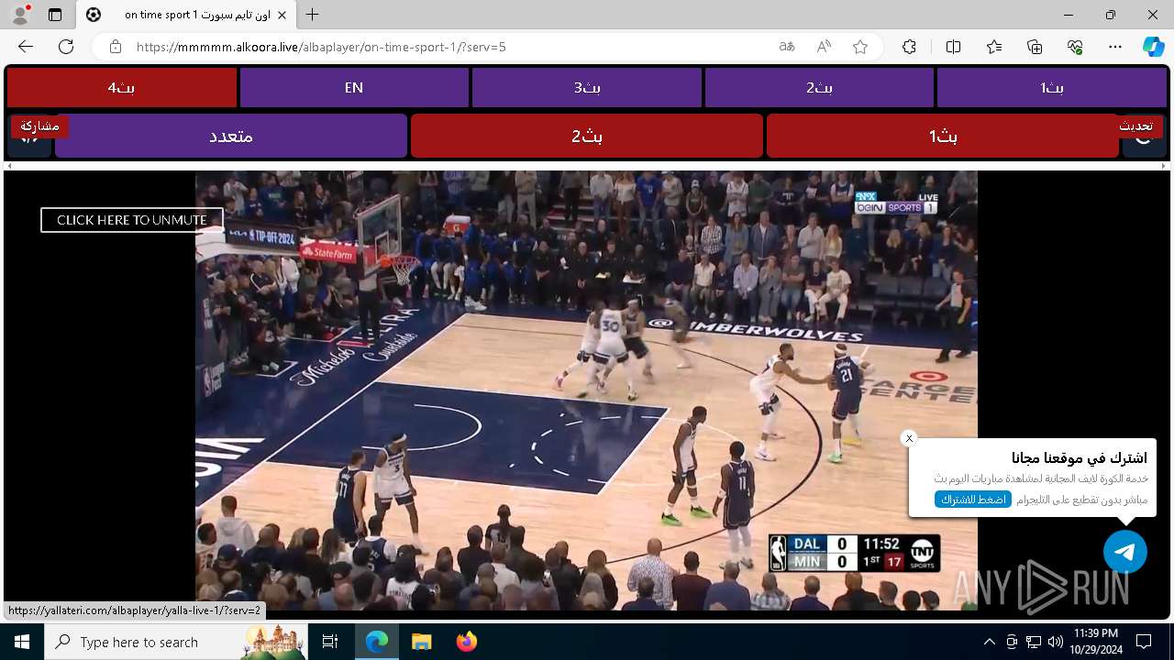Open the Collections icon
This screenshot has height=660, width=1174.
[x=1035, y=47]
